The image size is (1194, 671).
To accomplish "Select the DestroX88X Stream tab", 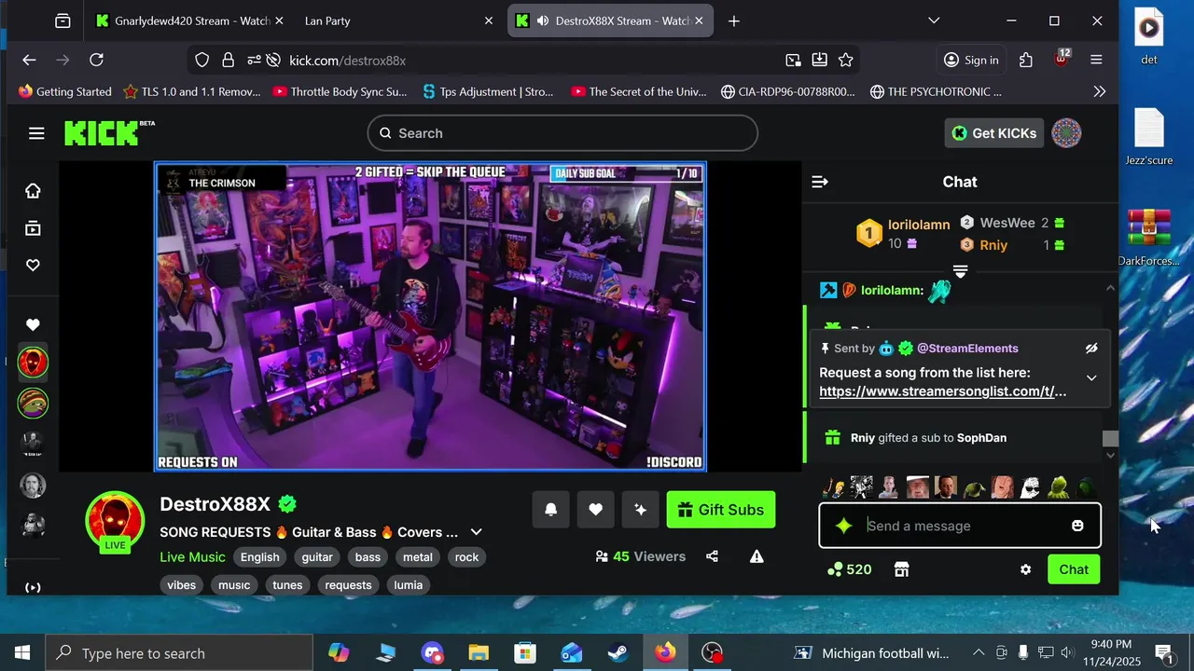I will click(x=611, y=21).
